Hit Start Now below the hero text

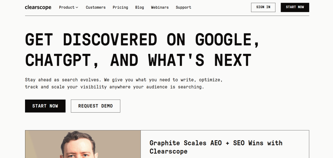click(45, 106)
